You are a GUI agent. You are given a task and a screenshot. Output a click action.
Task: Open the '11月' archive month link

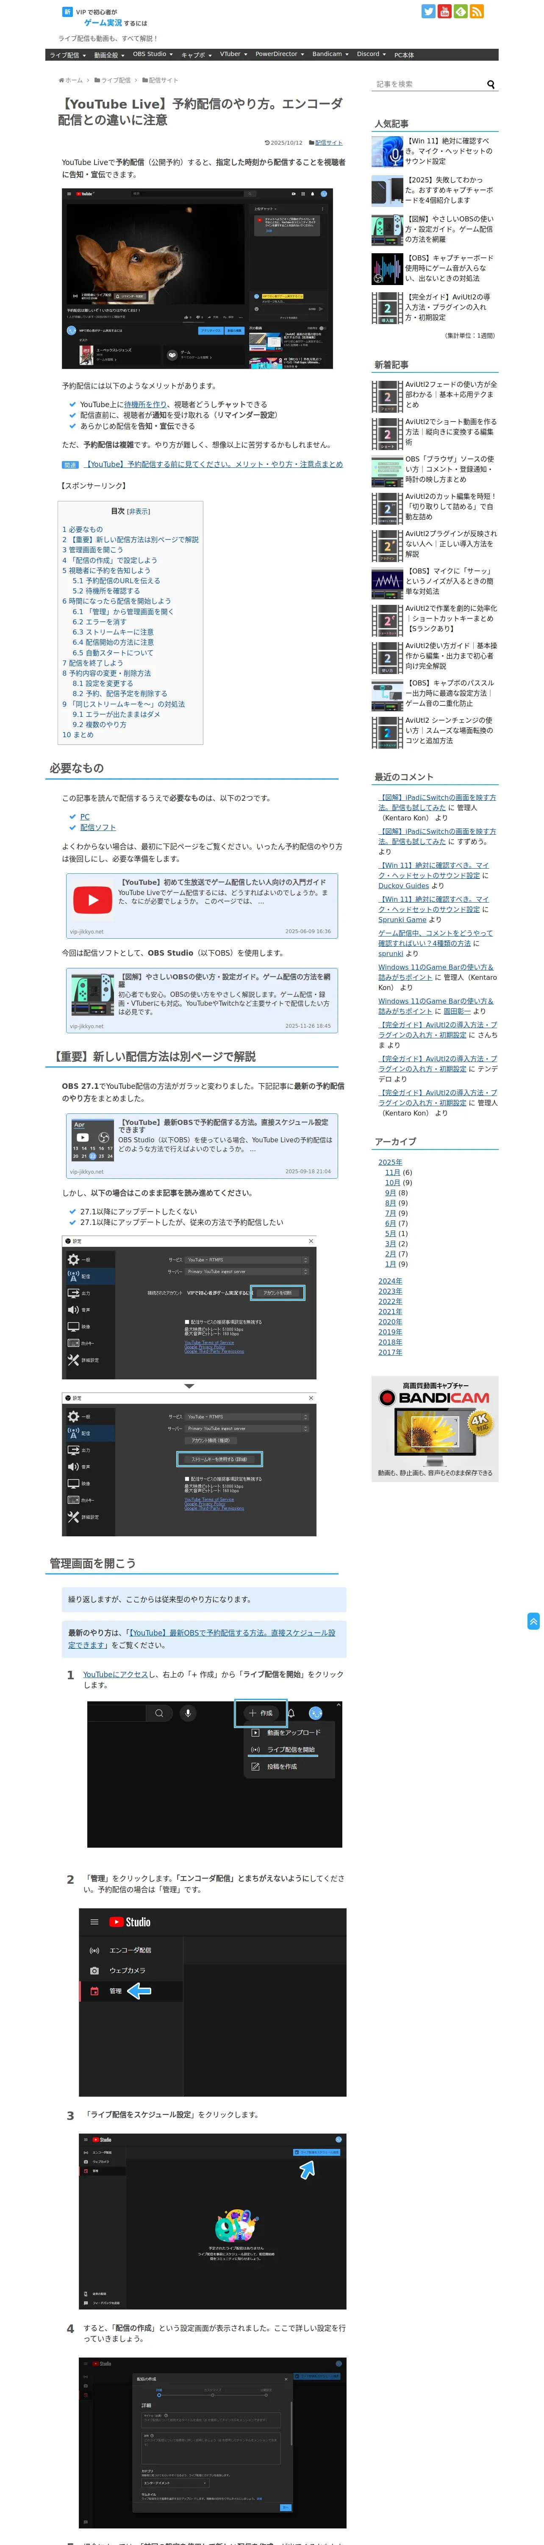(393, 1173)
